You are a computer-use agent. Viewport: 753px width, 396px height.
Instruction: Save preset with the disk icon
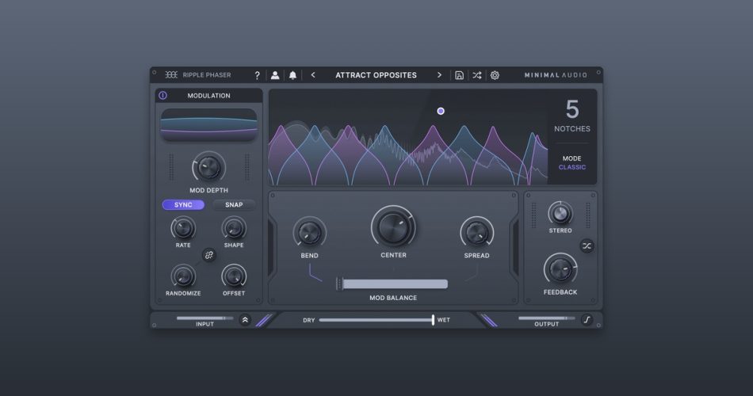459,75
